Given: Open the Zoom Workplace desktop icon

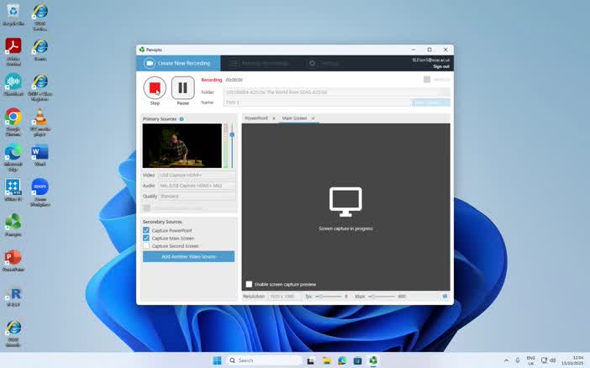Looking at the screenshot, I should pos(40,192).
